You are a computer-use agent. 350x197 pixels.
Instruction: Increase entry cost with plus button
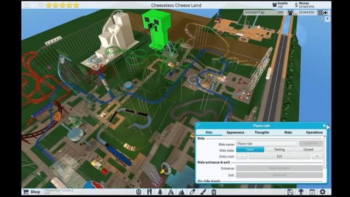pyautogui.click(x=317, y=157)
